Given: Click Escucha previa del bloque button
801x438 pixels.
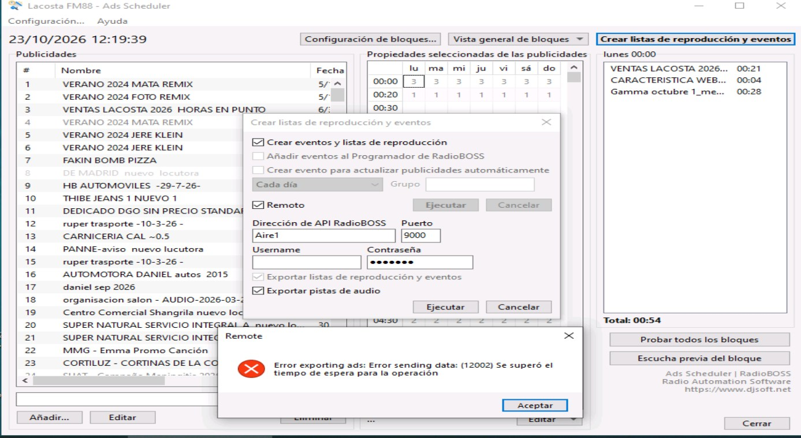Looking at the screenshot, I should click(x=699, y=358).
